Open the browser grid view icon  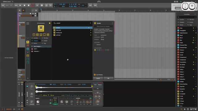tap(28, 23)
